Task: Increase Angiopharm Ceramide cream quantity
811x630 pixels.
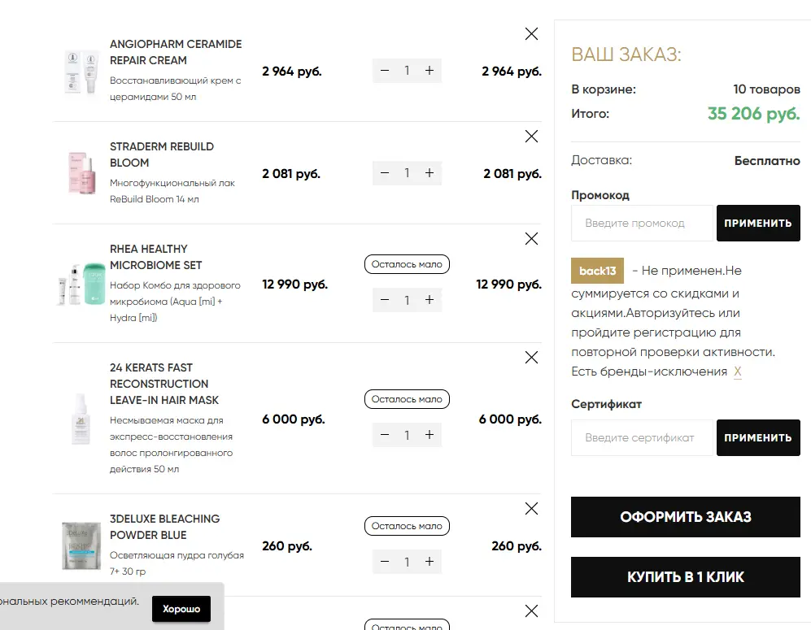Action: click(x=429, y=71)
